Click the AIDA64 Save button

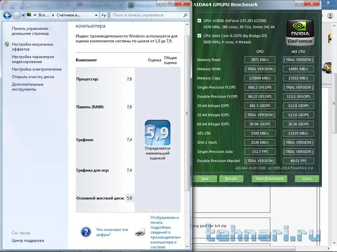point(205,178)
